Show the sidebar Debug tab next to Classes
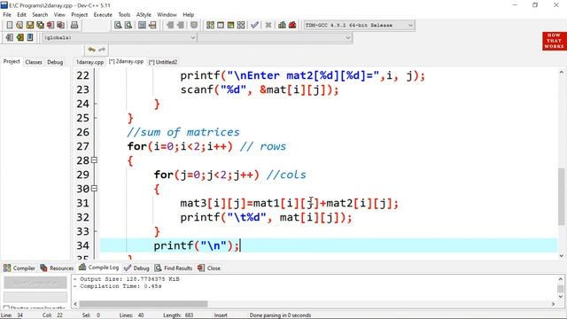Viewport: 567px width, 319px height. 55,62
